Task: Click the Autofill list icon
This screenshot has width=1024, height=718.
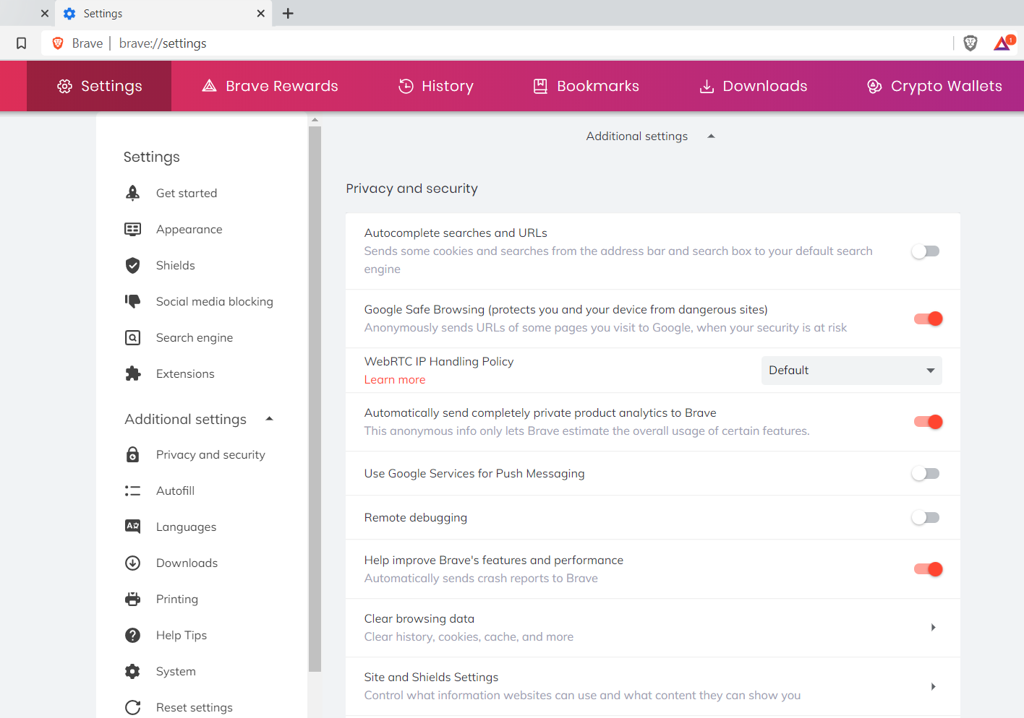Action: coord(133,490)
